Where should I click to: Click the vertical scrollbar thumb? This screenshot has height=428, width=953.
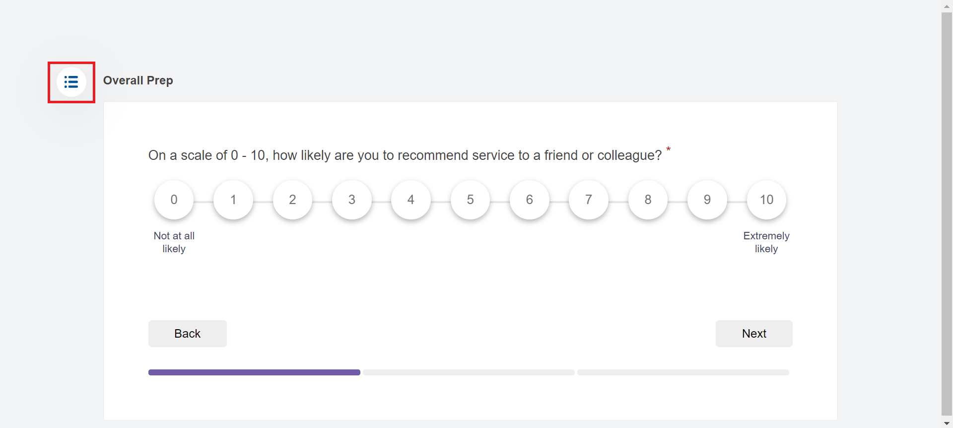coord(947,214)
